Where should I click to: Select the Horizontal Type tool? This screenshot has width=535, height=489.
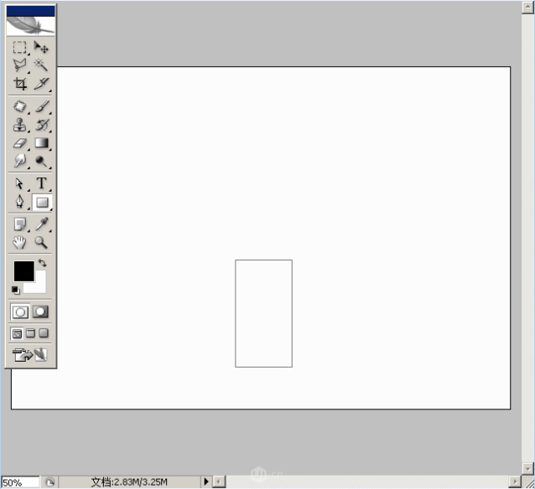(41, 183)
